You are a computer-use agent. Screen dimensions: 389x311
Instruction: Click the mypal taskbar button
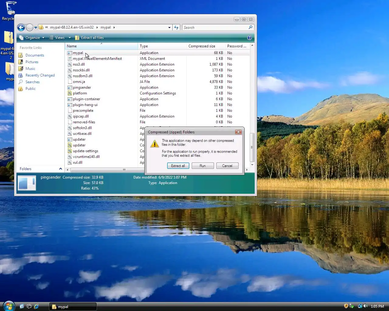click(73, 307)
